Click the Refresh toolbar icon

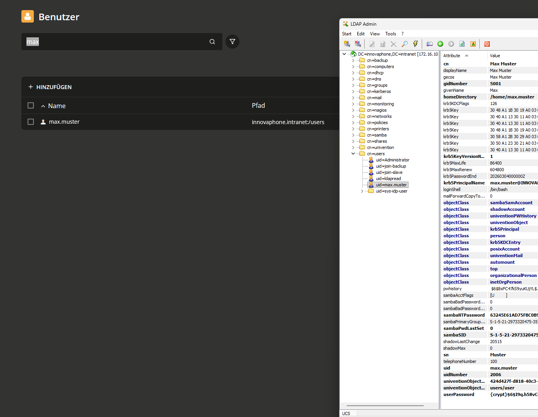pyautogui.click(x=462, y=44)
